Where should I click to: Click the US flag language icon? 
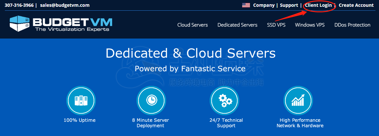tap(246, 5)
